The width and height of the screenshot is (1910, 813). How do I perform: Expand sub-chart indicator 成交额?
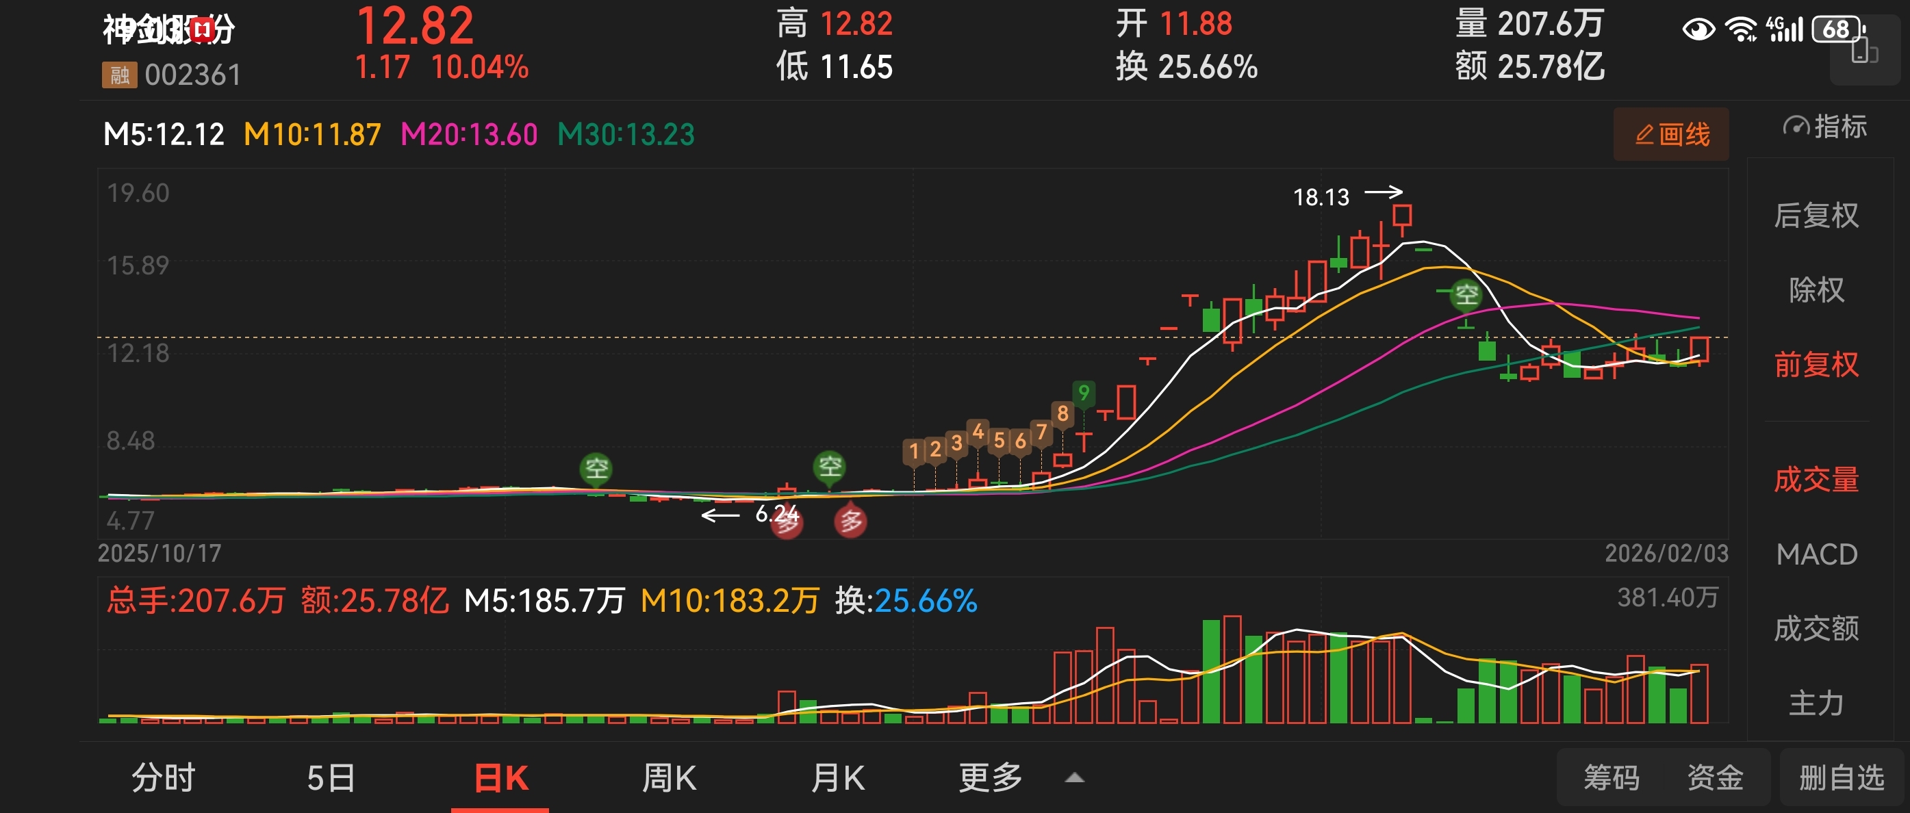click(x=1816, y=628)
